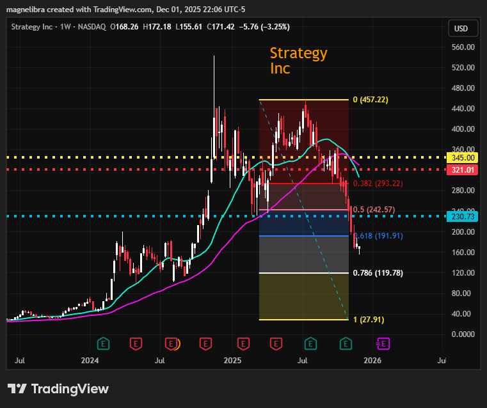Screen dimensions: 487x408
Task: Click the open value O168.26
Action: (x=124, y=27)
